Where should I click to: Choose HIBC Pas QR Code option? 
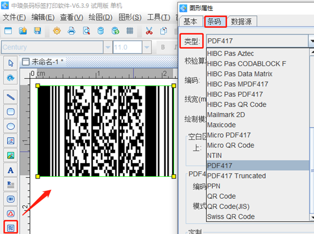point(258,104)
